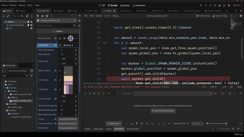Clear the FileSystem search field
Image resolution: width=244 pixels, height=137 pixels.
(x=27, y=76)
